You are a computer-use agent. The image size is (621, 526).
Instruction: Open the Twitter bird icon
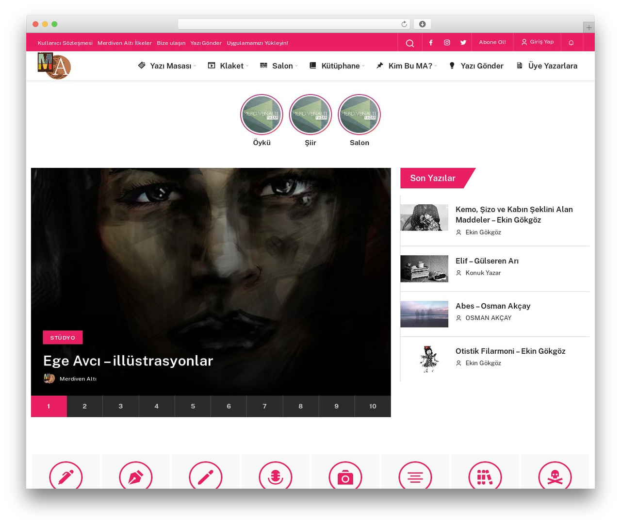(x=463, y=43)
